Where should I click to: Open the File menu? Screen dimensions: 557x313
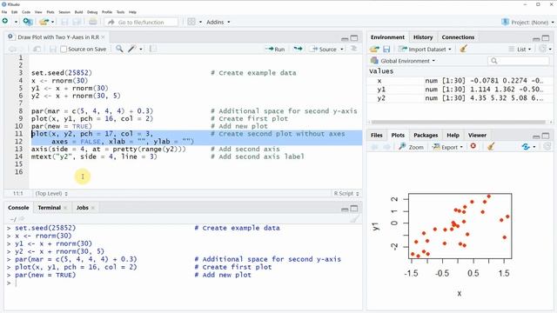click(4, 12)
